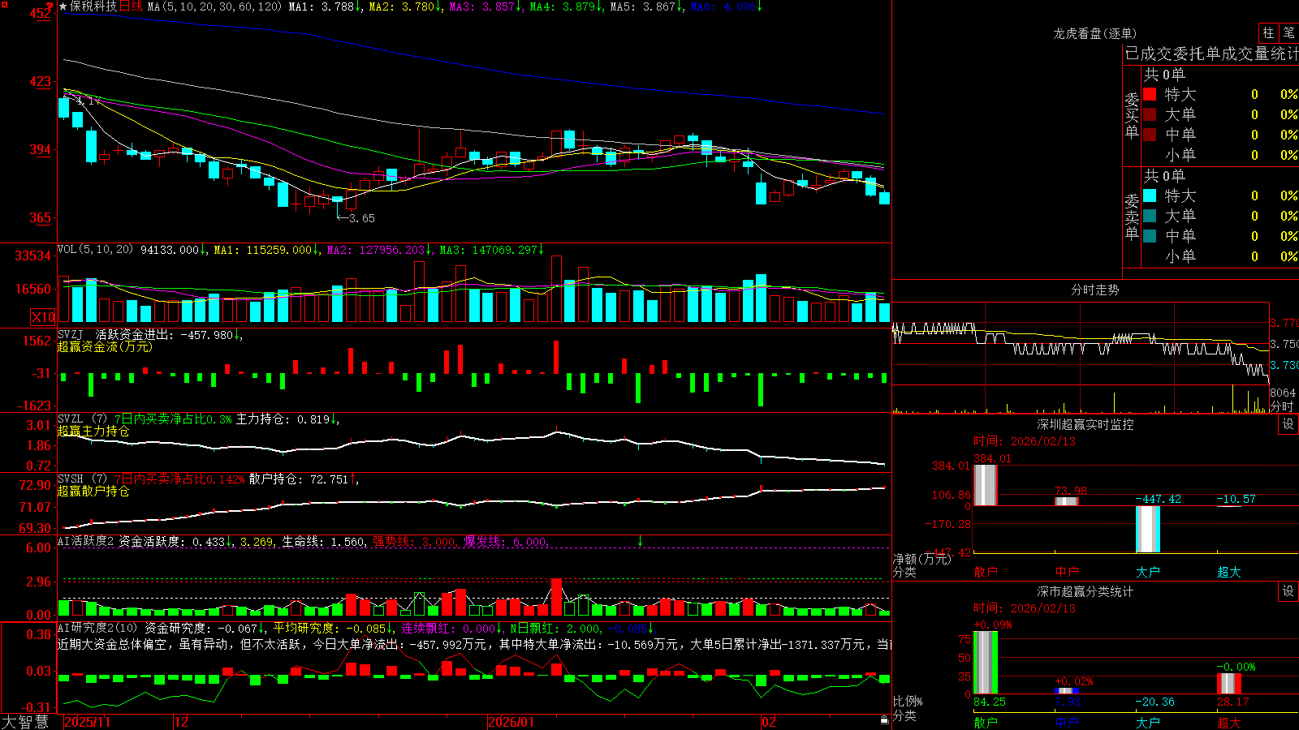Viewport: 1299px width, 730px height.
Task: Click the 384.01 散户 net amount bar
Action: click(986, 485)
